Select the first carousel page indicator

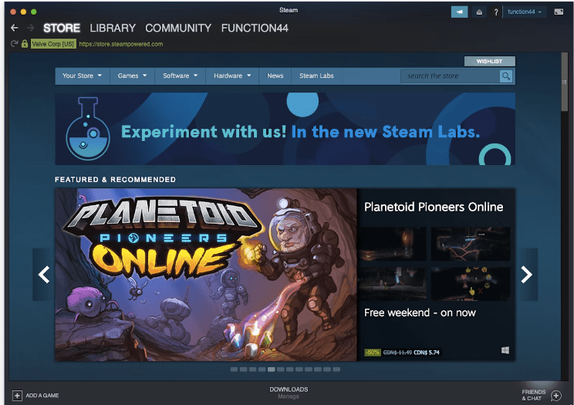click(x=234, y=370)
